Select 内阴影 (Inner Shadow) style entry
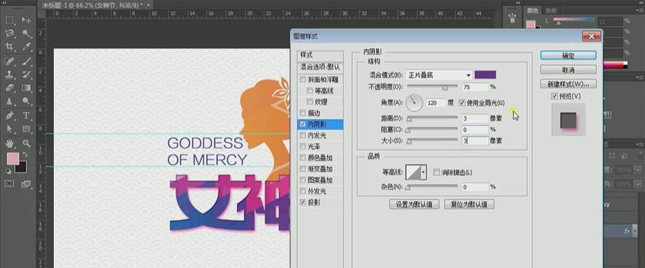 coord(321,124)
